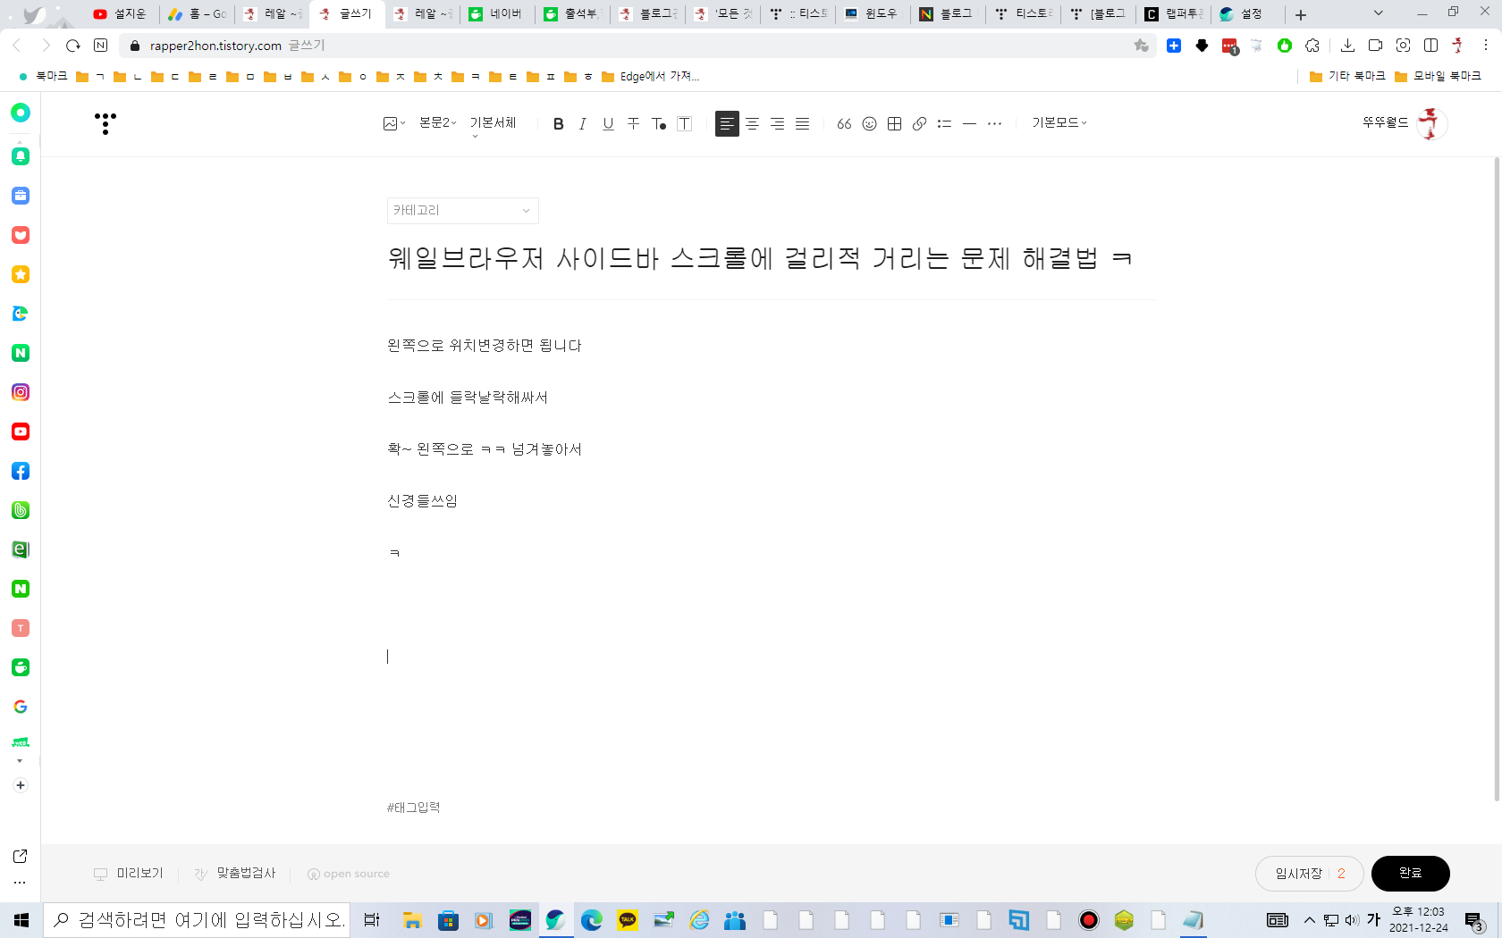Image resolution: width=1502 pixels, height=938 pixels.
Task: Toggle italic text style
Action: click(583, 124)
